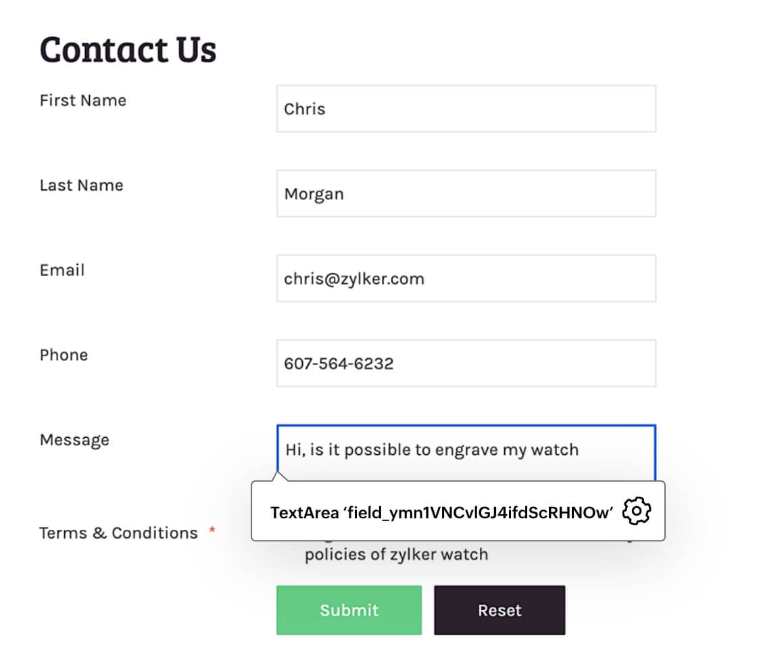Click the Message label
Viewport: 759px width, 669px height.
click(74, 440)
